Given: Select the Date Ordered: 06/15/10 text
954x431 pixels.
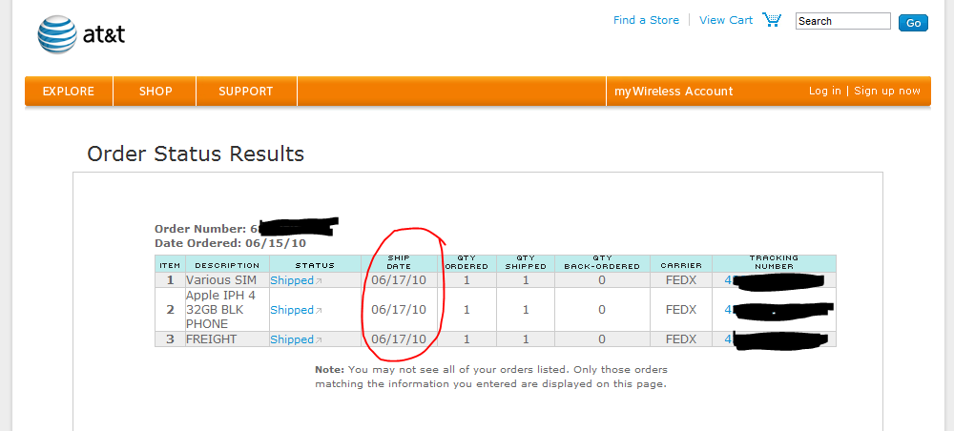Looking at the screenshot, I should click(x=231, y=243).
